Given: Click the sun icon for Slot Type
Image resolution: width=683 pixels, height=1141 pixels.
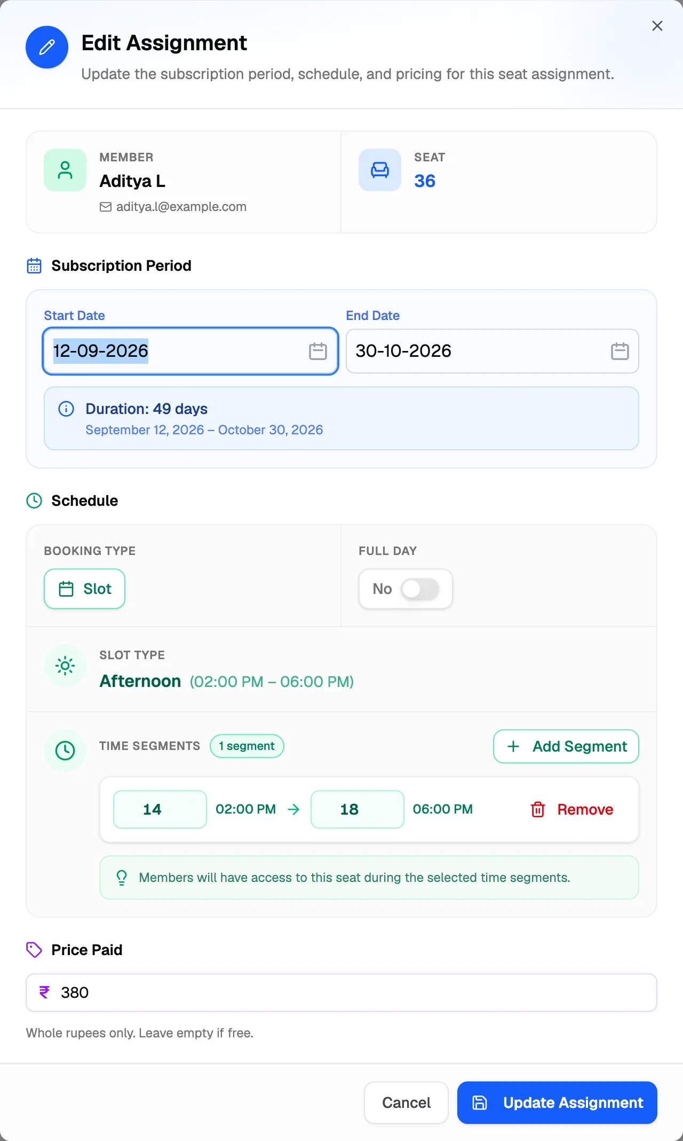Looking at the screenshot, I should point(65,666).
